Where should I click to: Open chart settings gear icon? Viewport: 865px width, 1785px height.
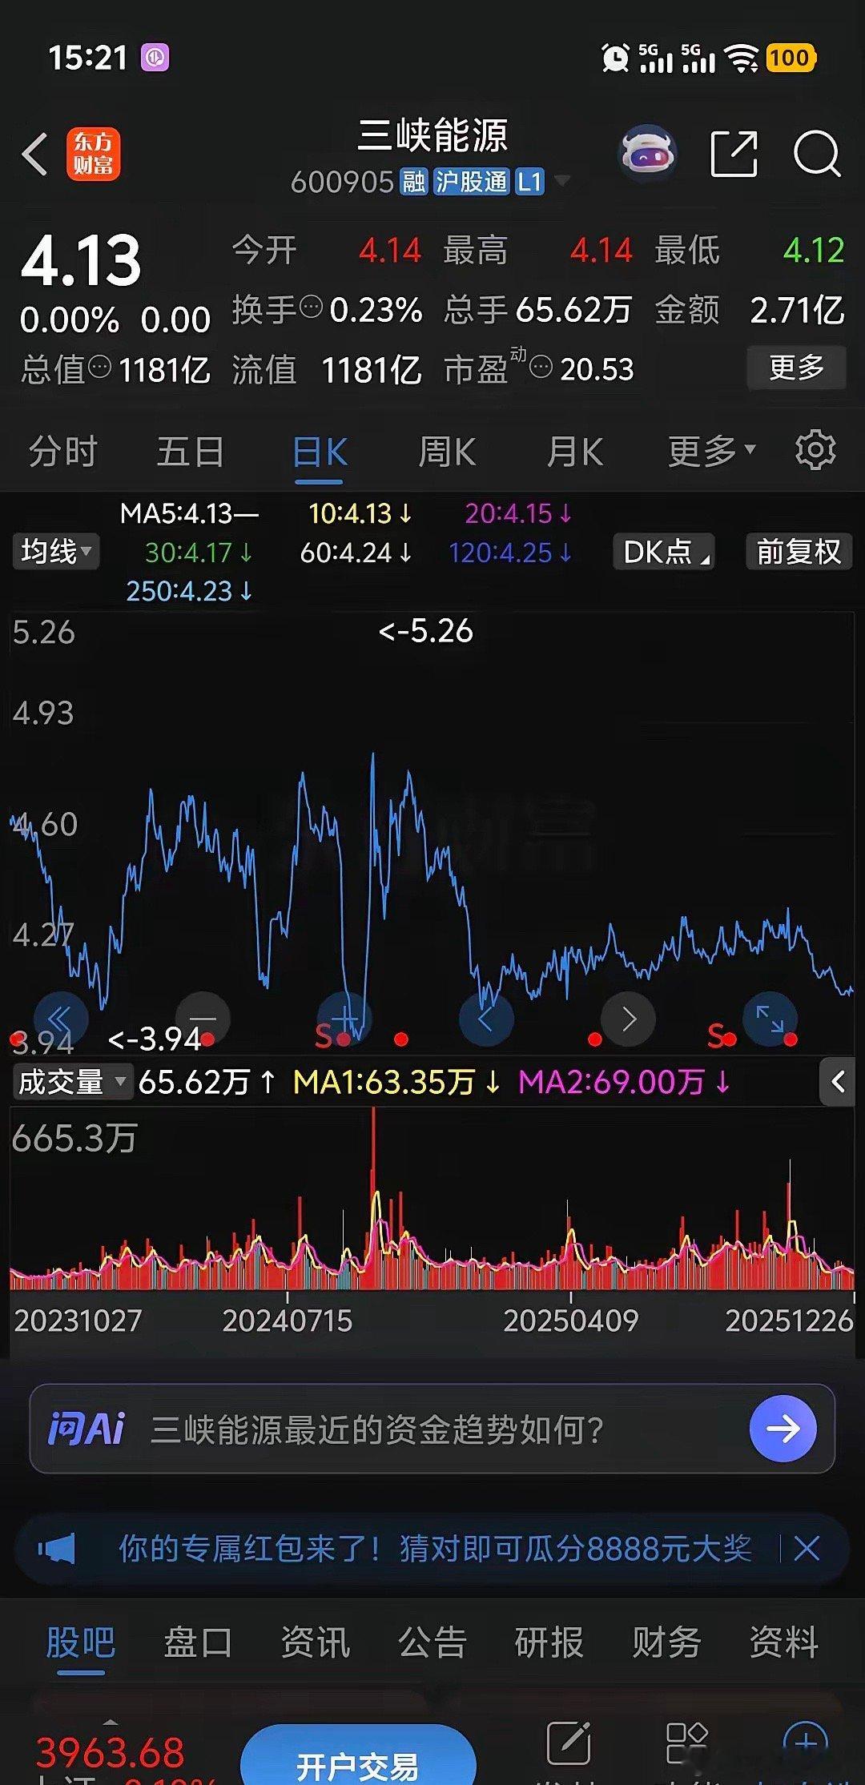[815, 450]
